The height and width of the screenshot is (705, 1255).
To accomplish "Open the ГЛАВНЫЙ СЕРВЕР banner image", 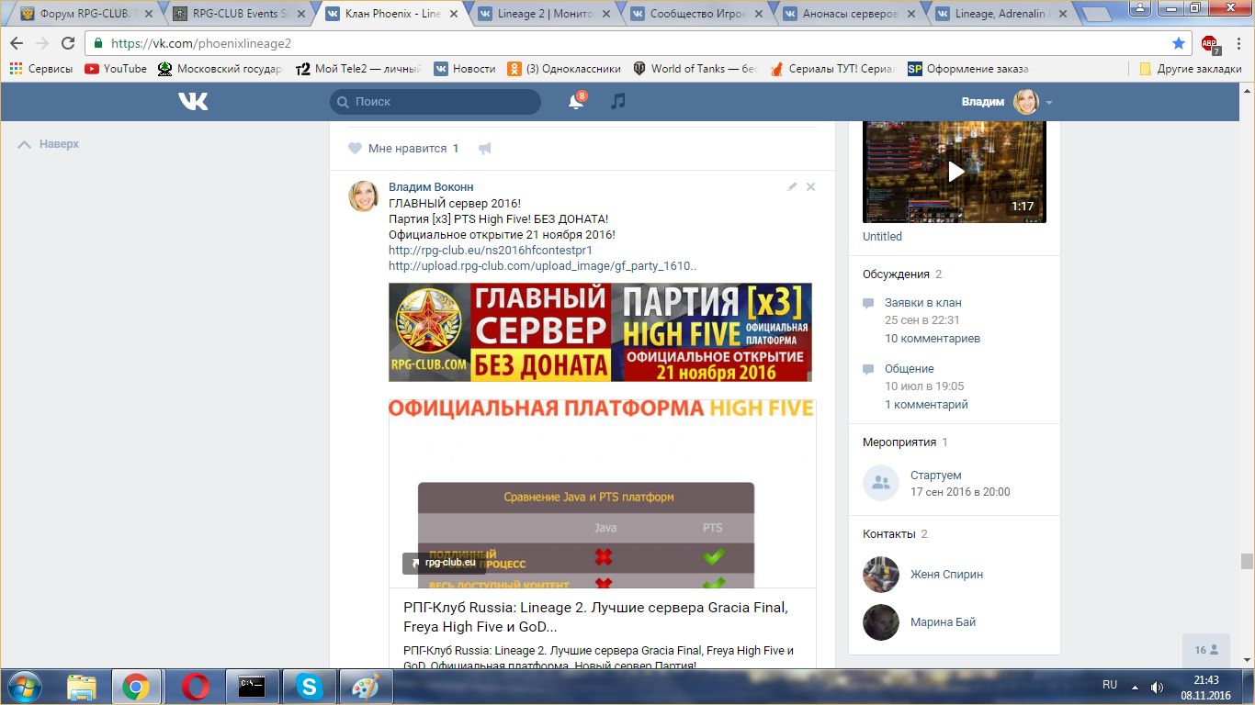I will coord(600,332).
